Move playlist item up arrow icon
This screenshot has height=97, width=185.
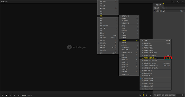[158, 95]
